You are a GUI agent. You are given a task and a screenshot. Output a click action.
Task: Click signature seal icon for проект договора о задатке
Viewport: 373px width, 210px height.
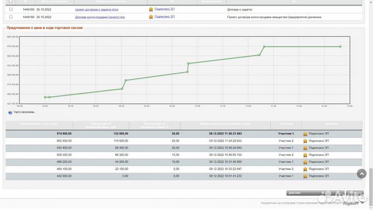(x=151, y=9)
